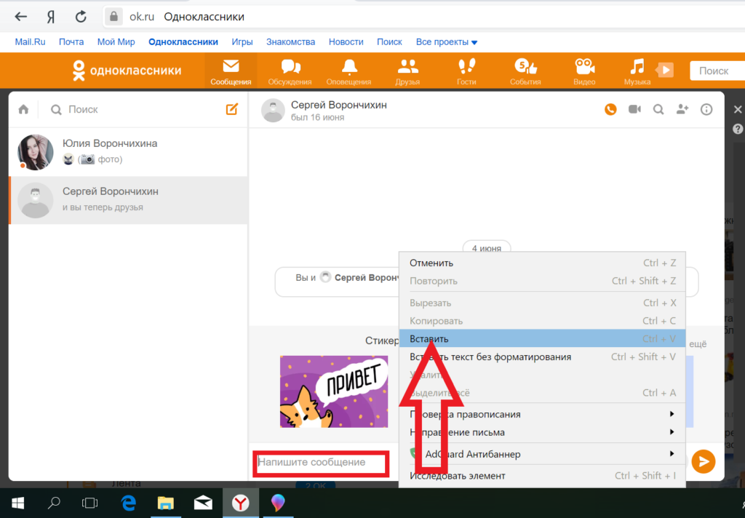
Task: Click the site Поиск box in orange bar
Action: (x=717, y=71)
